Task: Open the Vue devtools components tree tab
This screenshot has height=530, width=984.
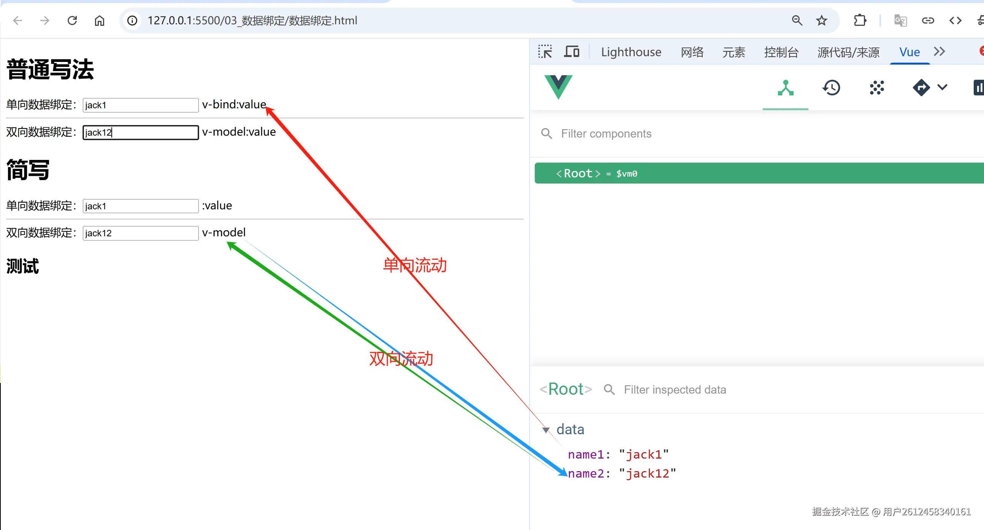Action: [x=785, y=88]
